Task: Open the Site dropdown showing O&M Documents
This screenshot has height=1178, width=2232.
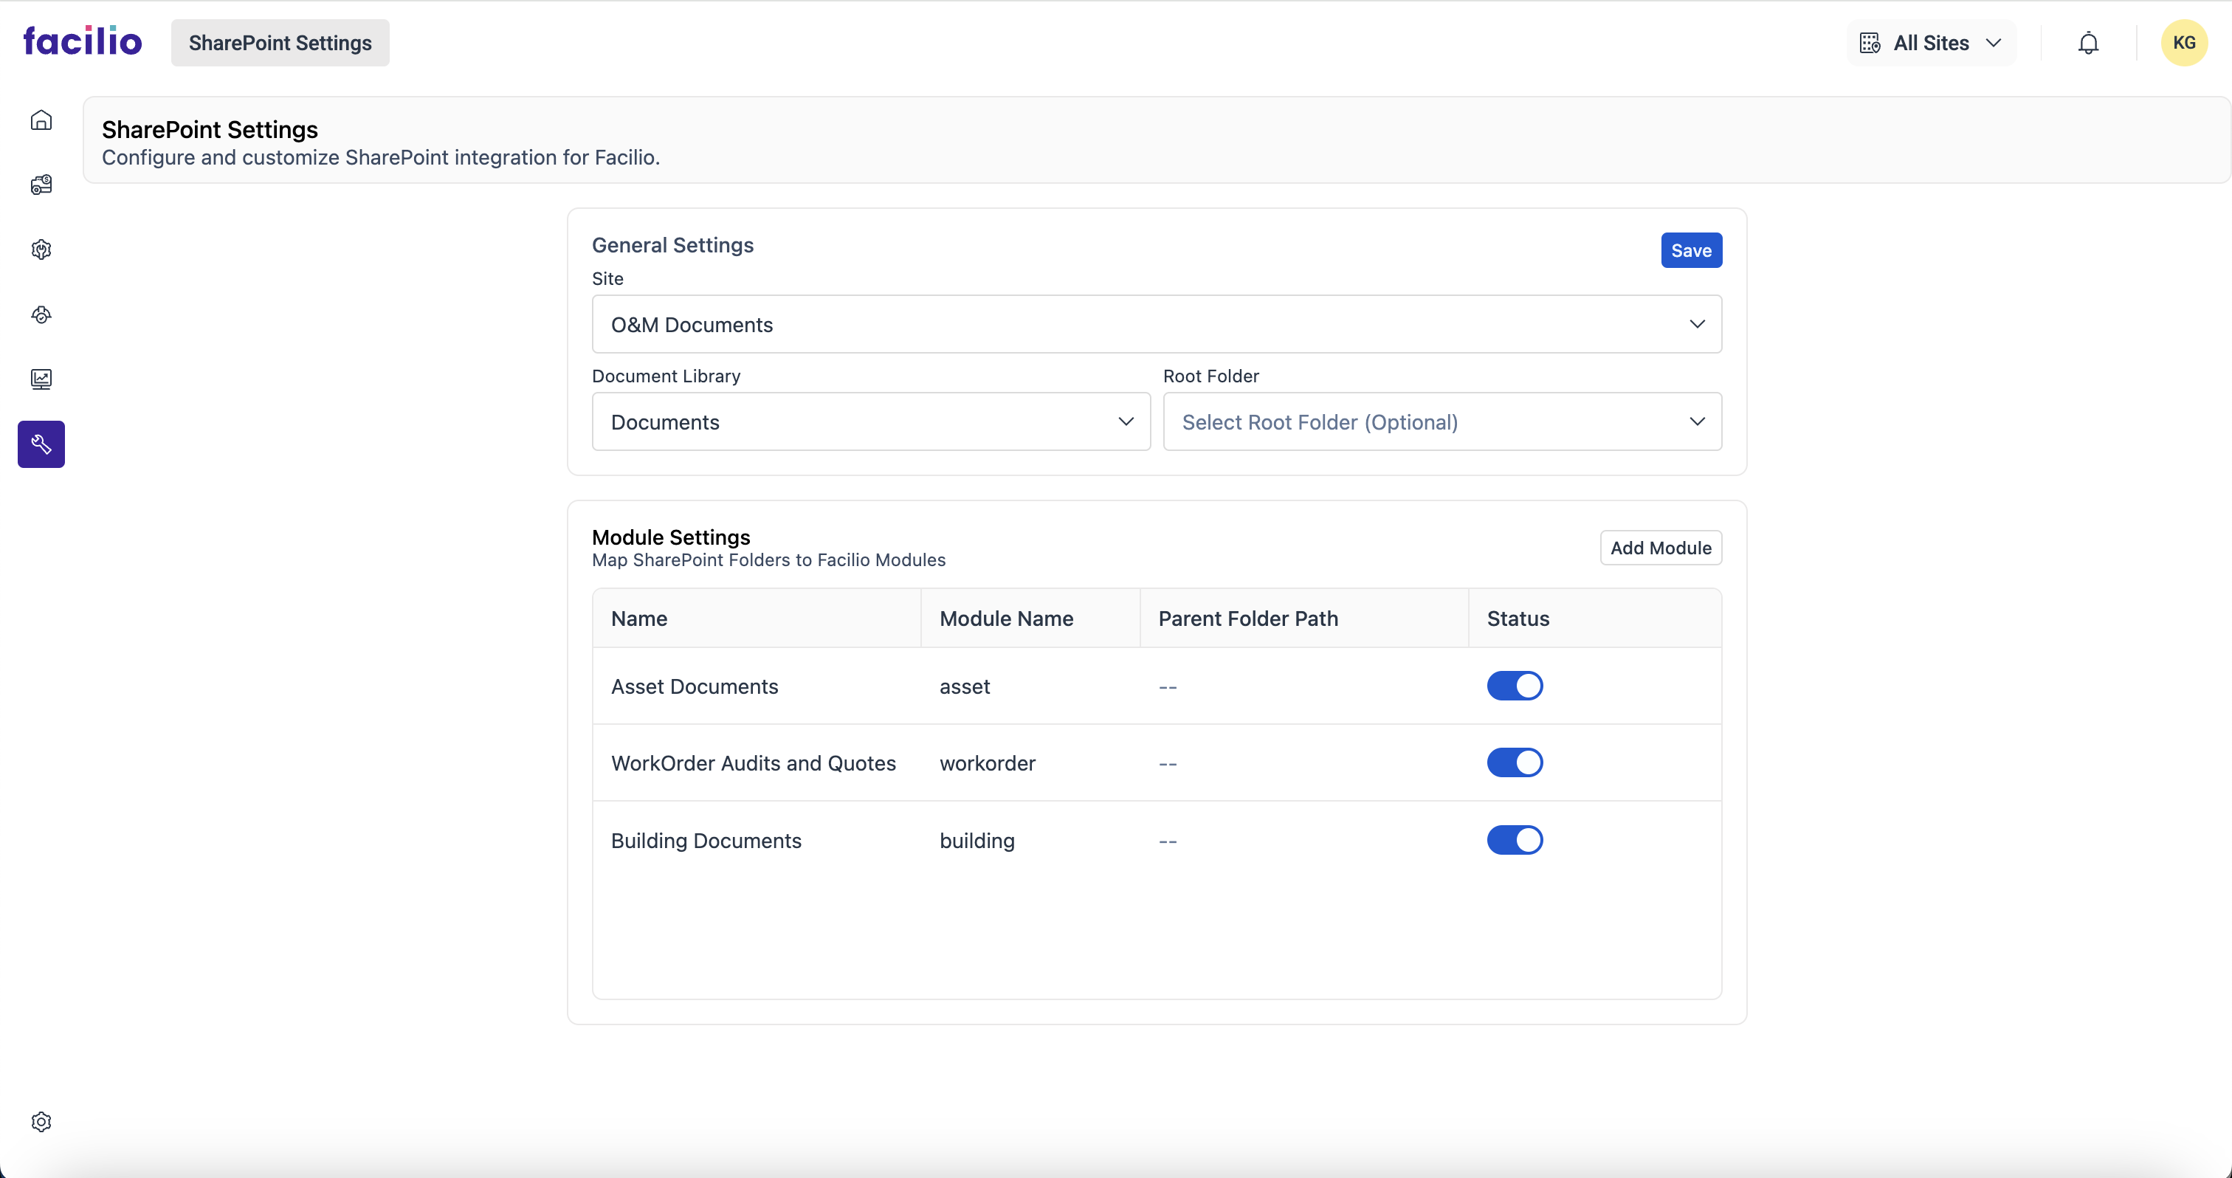Action: [x=1157, y=324]
